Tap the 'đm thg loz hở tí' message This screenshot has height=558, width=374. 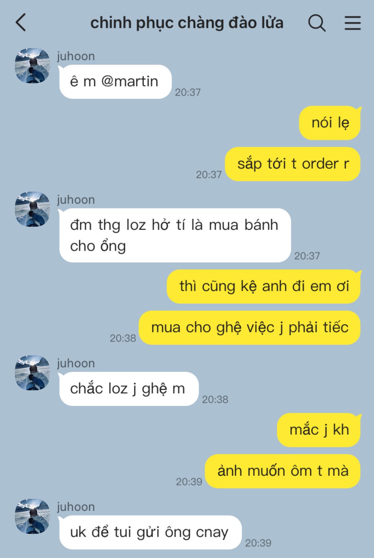coord(175,235)
